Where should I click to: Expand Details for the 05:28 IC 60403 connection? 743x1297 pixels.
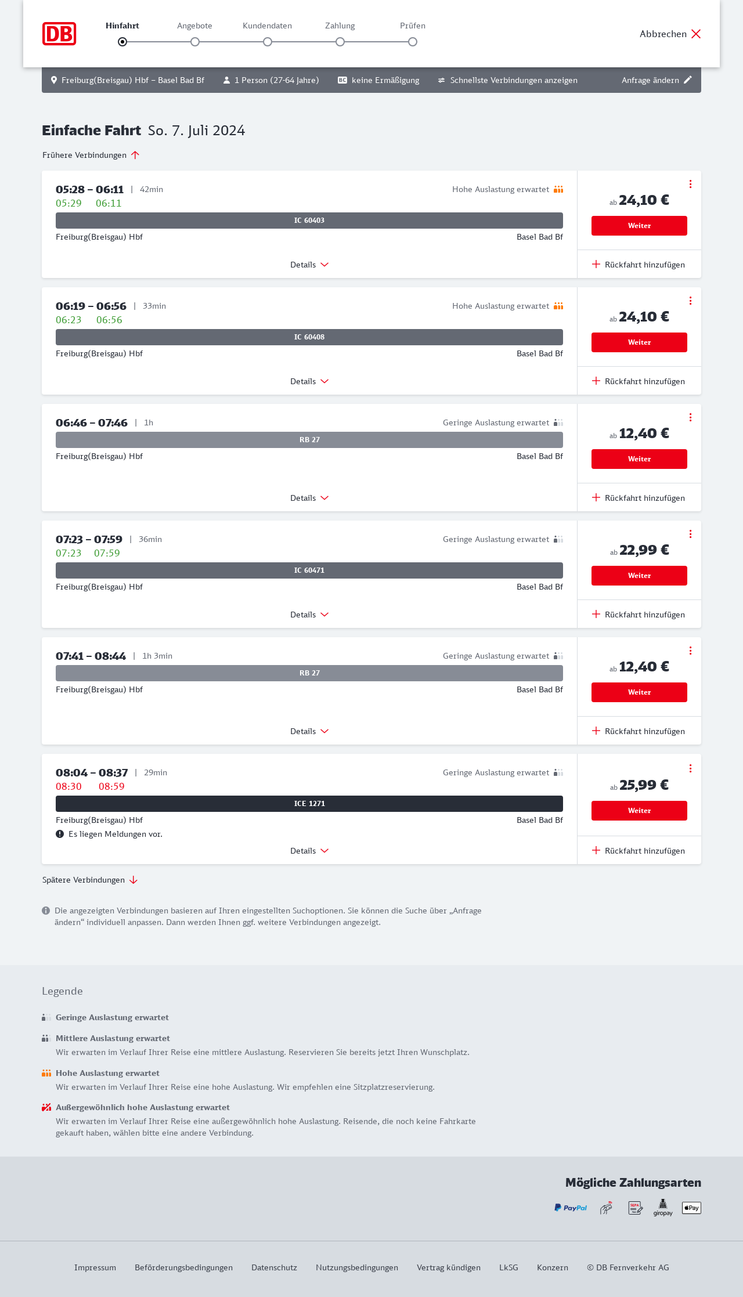coord(309,265)
